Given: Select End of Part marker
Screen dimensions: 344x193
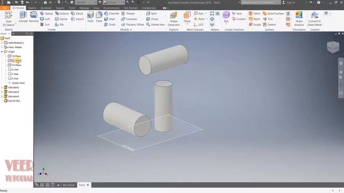Looking at the screenshot, I should click(x=12, y=101).
